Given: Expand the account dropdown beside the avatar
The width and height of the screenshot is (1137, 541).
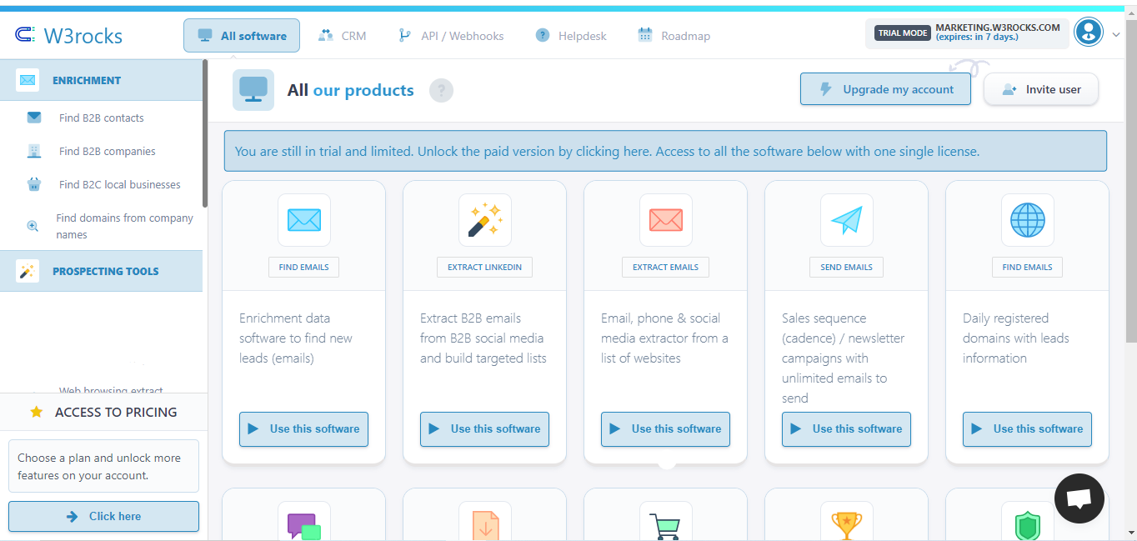Looking at the screenshot, I should pyautogui.click(x=1115, y=34).
